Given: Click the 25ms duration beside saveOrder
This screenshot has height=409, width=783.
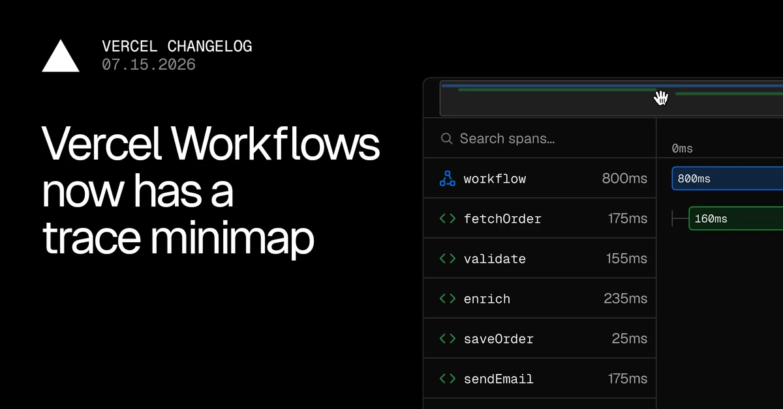Looking at the screenshot, I should [630, 339].
